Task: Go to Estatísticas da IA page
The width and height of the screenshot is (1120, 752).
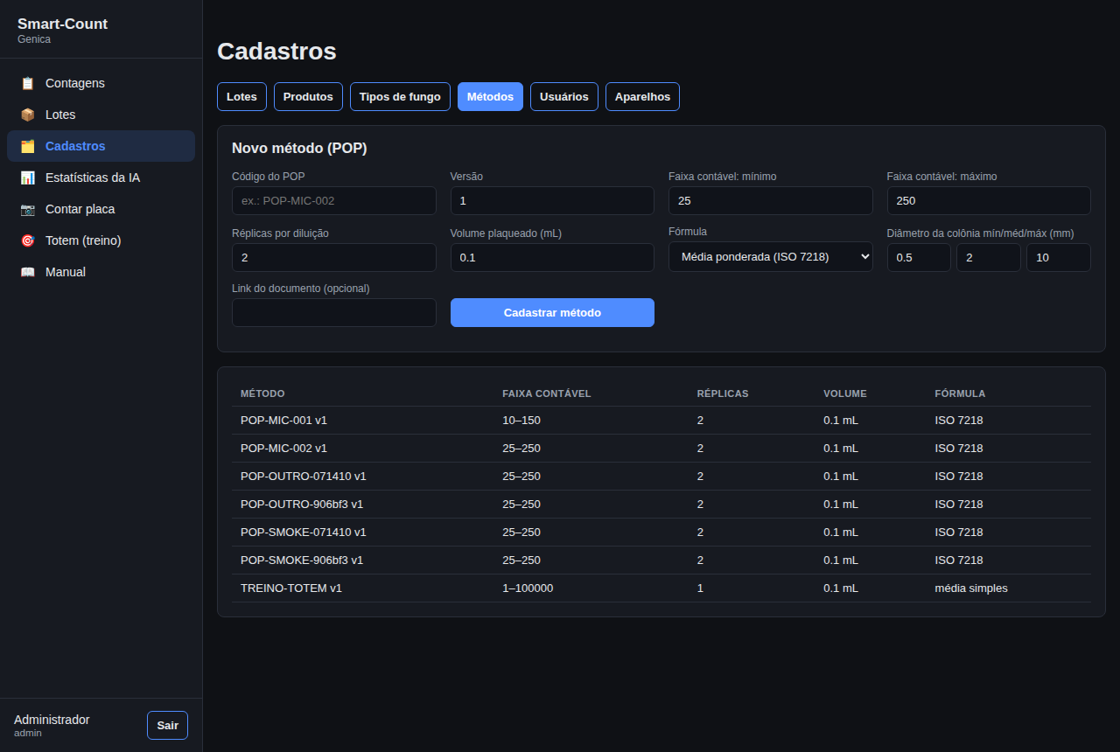Action: 101,178
